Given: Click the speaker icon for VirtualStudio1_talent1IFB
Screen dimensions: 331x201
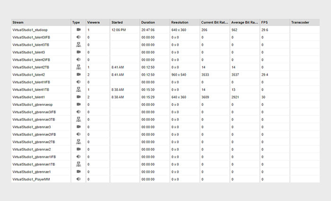Looking at the screenshot, I should (78, 82).
